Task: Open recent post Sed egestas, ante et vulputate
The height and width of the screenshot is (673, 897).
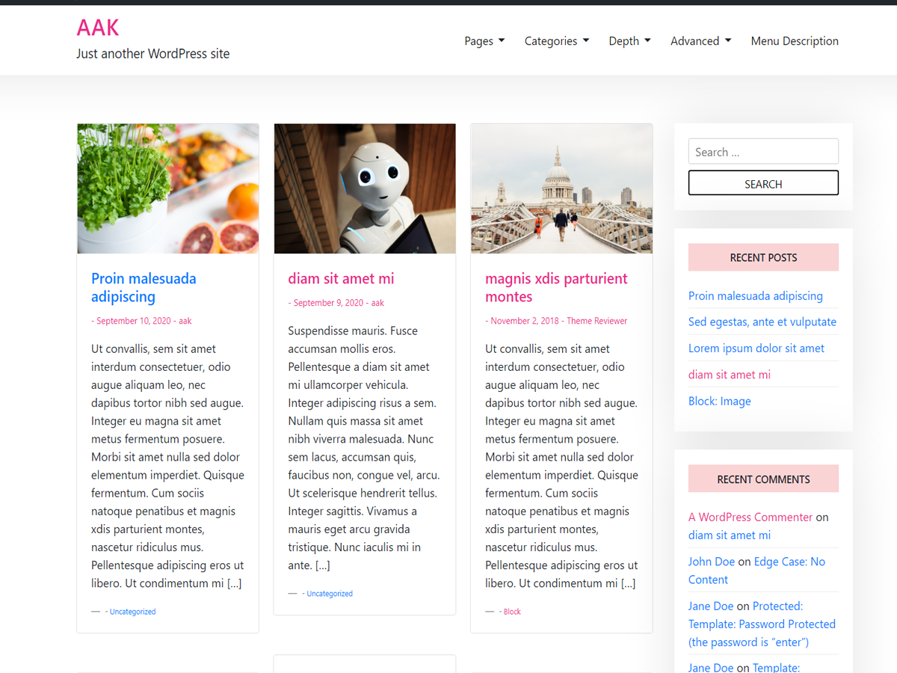Action: click(x=762, y=322)
